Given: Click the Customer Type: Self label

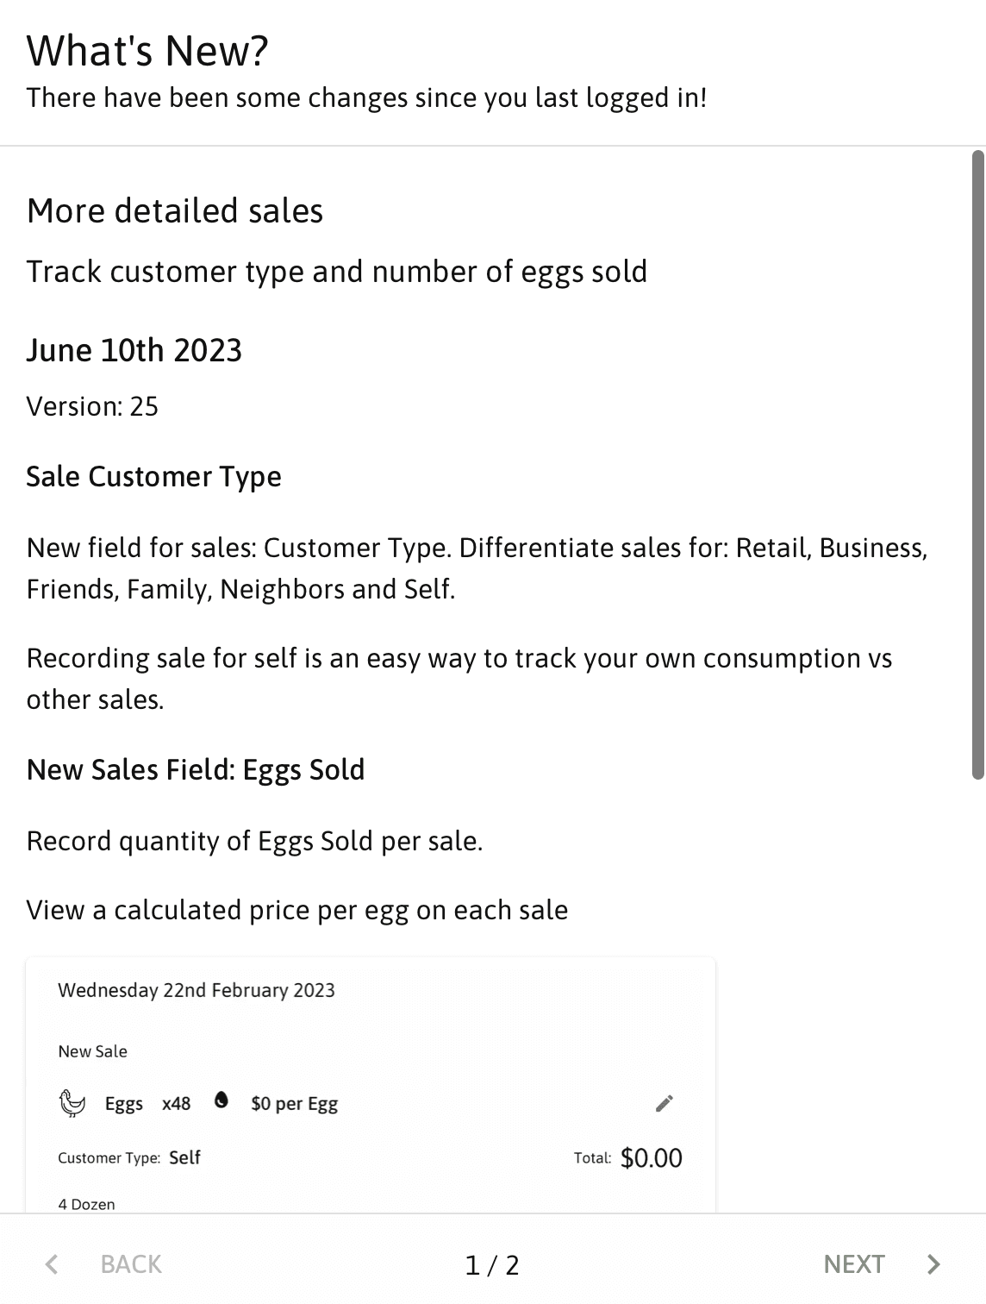Looking at the screenshot, I should [129, 1157].
